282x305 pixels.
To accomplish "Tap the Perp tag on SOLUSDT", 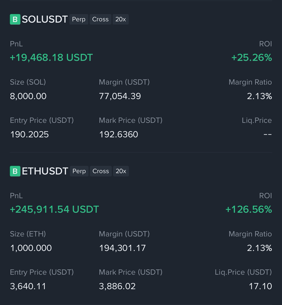I will pos(79,19).
